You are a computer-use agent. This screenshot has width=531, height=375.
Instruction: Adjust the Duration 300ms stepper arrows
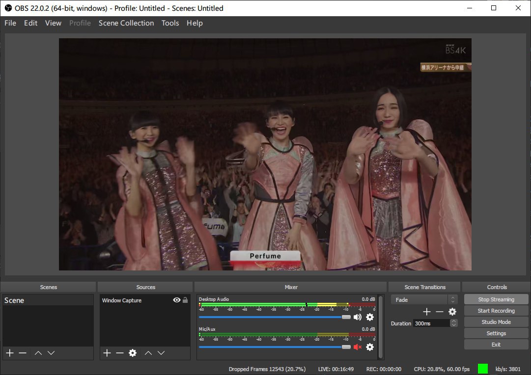tap(454, 323)
